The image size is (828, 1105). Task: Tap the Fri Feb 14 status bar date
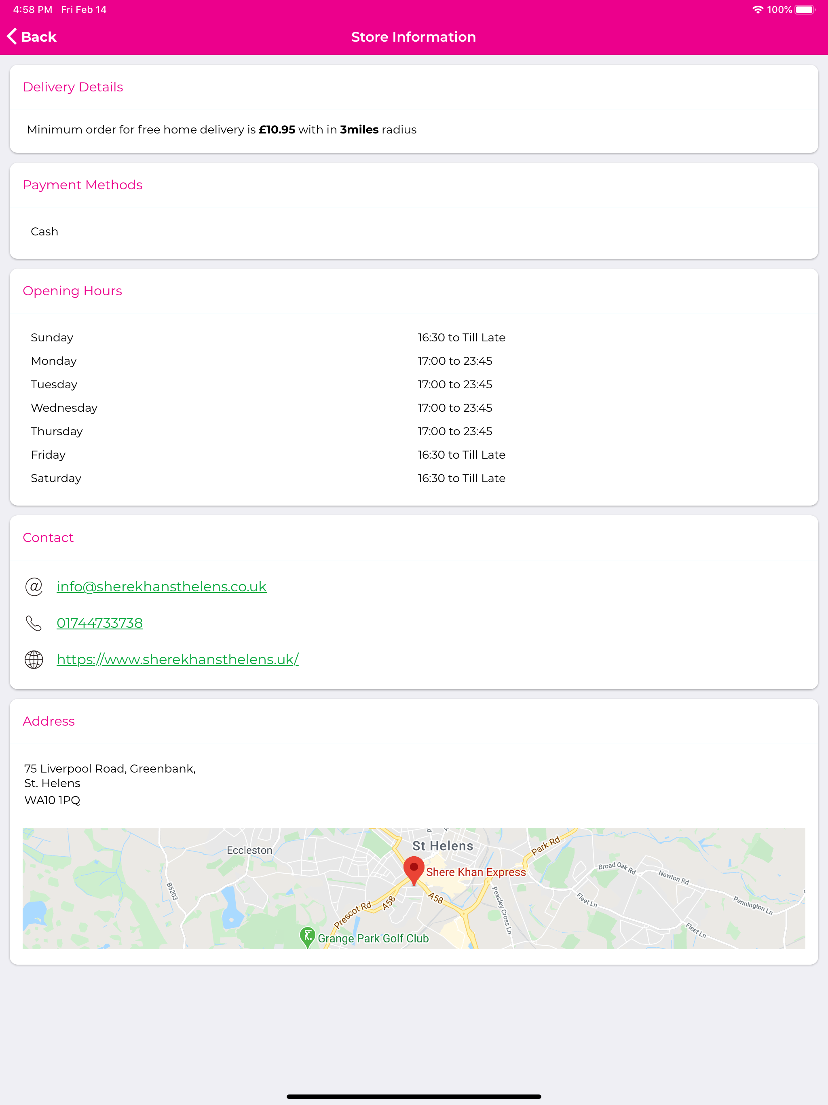[83, 10]
